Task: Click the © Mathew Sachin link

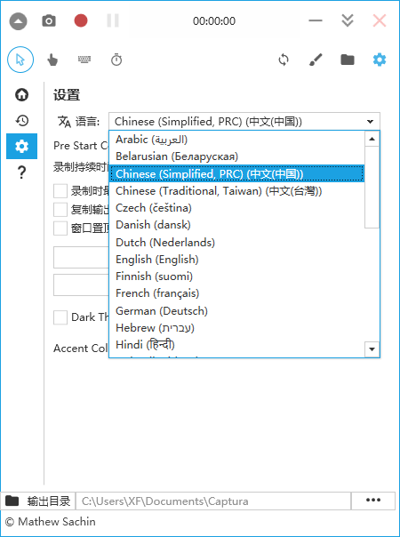Action: 51,522
